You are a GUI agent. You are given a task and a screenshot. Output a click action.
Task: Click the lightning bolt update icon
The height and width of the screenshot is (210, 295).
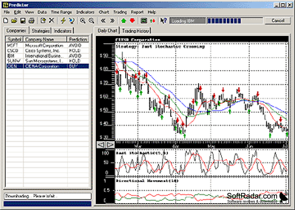(x=63, y=20)
